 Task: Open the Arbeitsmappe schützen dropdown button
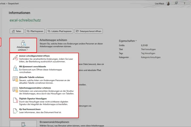(x=23, y=45)
